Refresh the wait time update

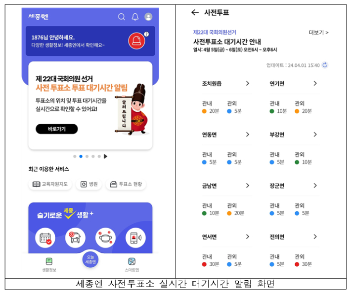(325, 65)
